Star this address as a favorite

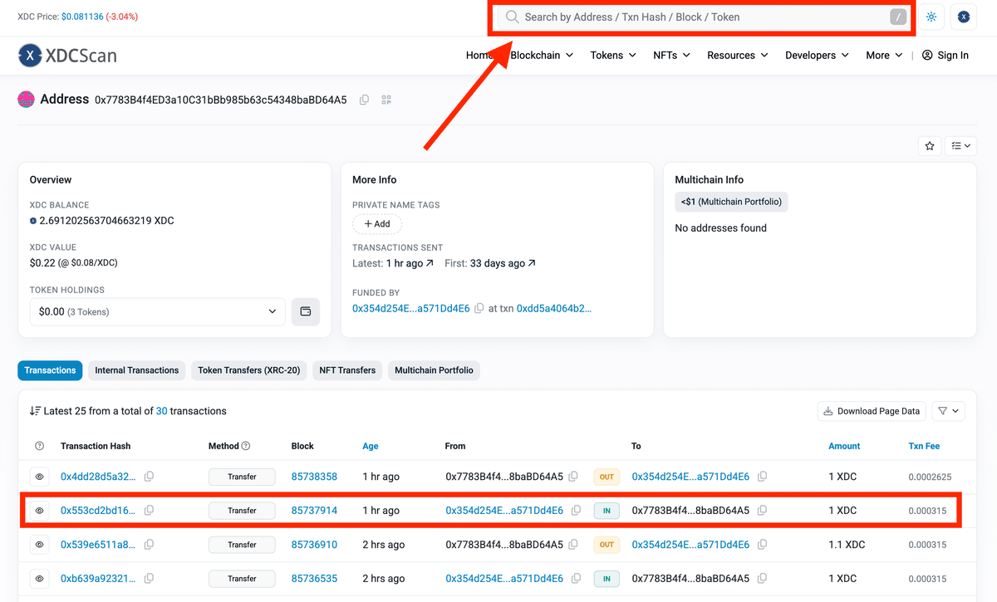(x=929, y=145)
